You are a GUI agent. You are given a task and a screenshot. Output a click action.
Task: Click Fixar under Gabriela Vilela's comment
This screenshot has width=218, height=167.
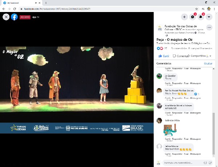[186, 139]
